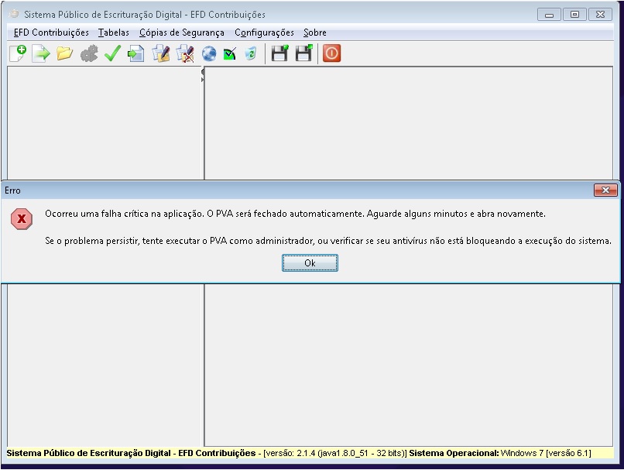Open the Sobre menu
This screenshot has width=624, height=470.
pos(315,33)
